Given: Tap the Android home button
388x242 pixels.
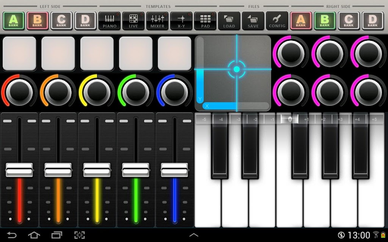Looking at the screenshot, I should 34,235.
